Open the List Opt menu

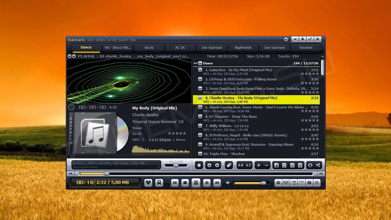(111, 40)
